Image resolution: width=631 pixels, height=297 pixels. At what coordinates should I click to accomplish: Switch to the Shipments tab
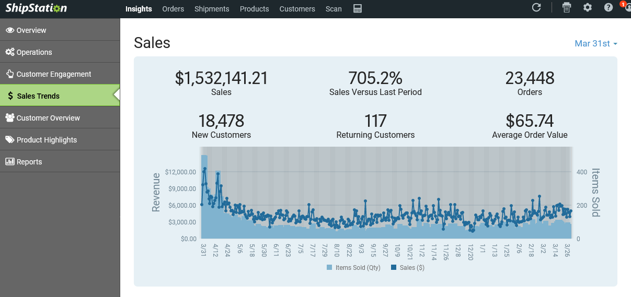point(212,9)
